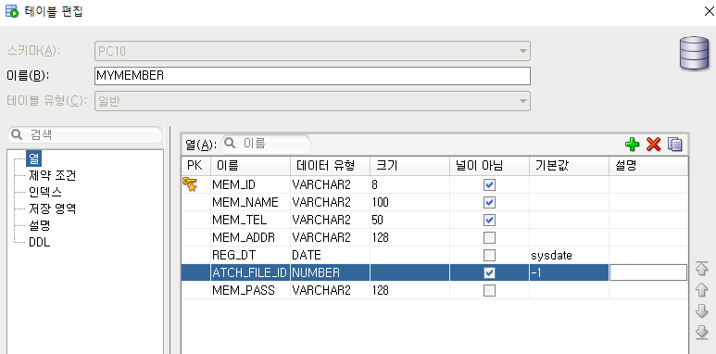Screen dimensions: 716x354
Task: Click the 크기 column header
Action: pyautogui.click(x=409, y=166)
